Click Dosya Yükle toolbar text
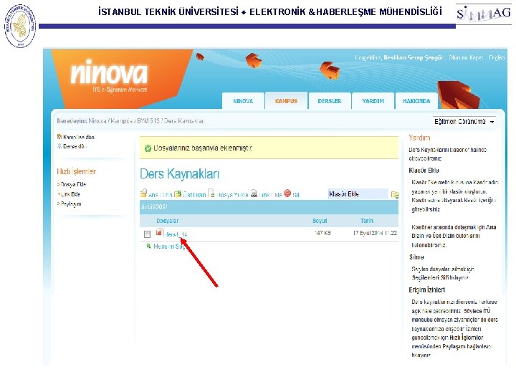 point(233,195)
